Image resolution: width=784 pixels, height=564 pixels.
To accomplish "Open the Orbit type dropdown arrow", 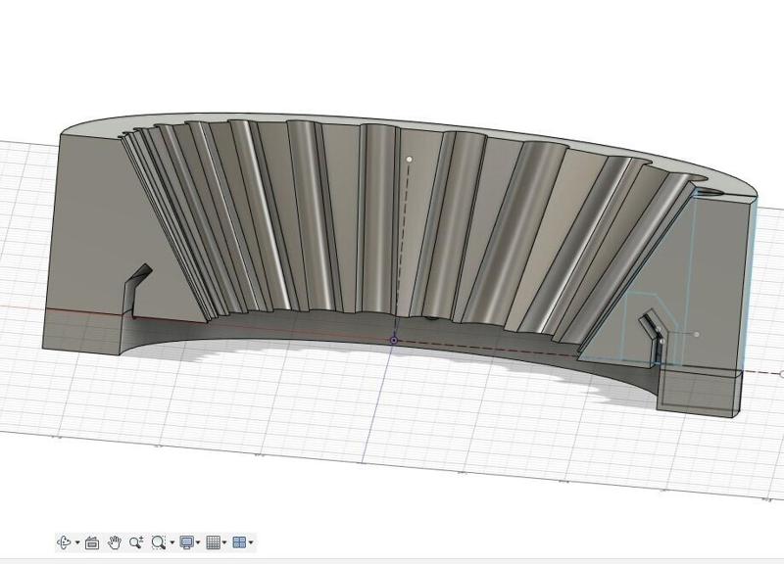I will pos(77,542).
